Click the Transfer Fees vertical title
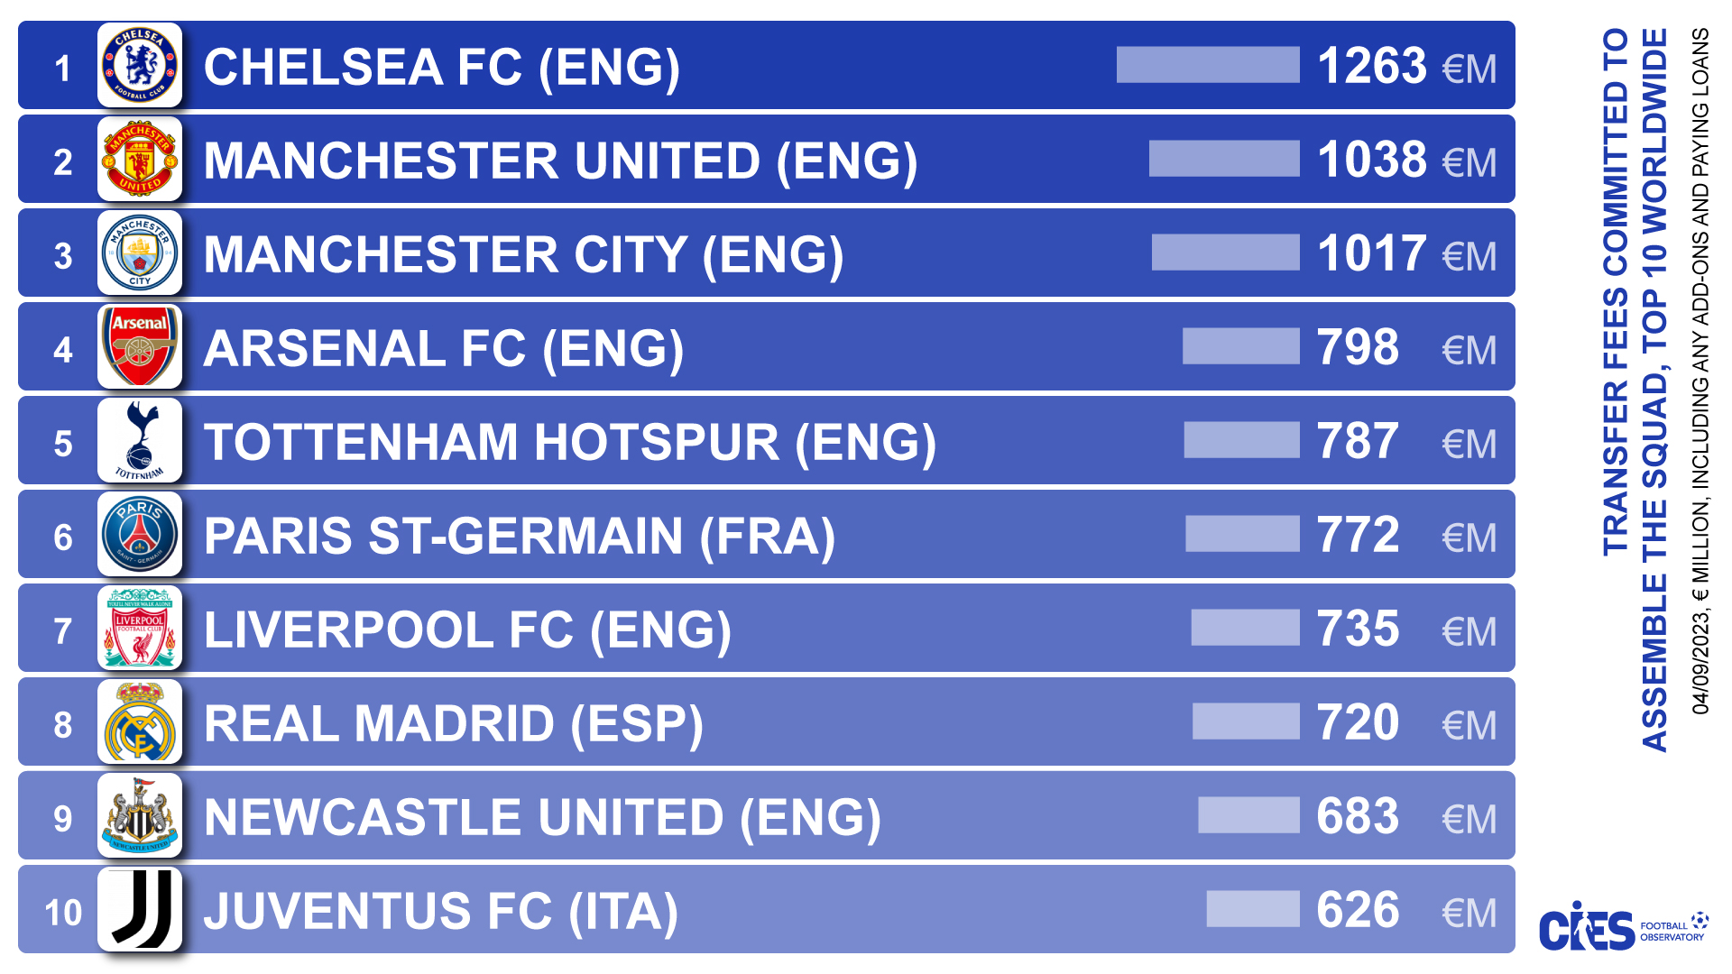The image size is (1732, 974). point(1634,388)
